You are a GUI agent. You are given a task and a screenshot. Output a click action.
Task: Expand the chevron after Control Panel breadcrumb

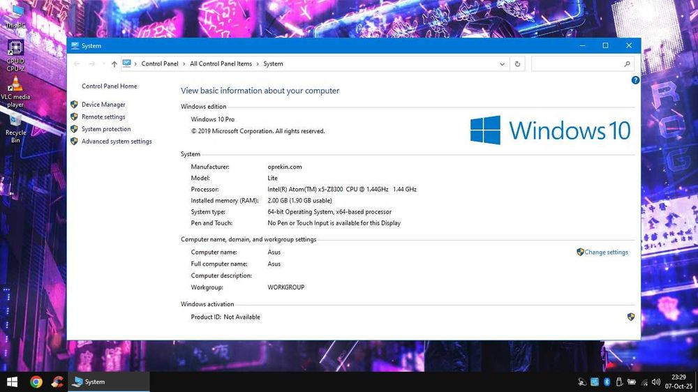(x=184, y=64)
